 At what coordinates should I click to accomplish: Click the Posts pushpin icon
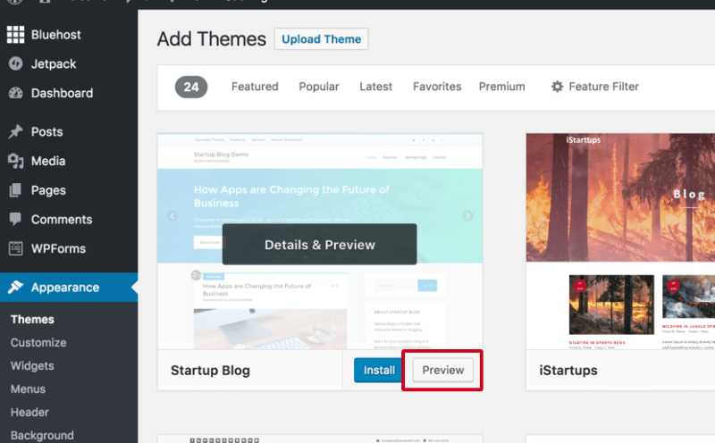click(15, 131)
